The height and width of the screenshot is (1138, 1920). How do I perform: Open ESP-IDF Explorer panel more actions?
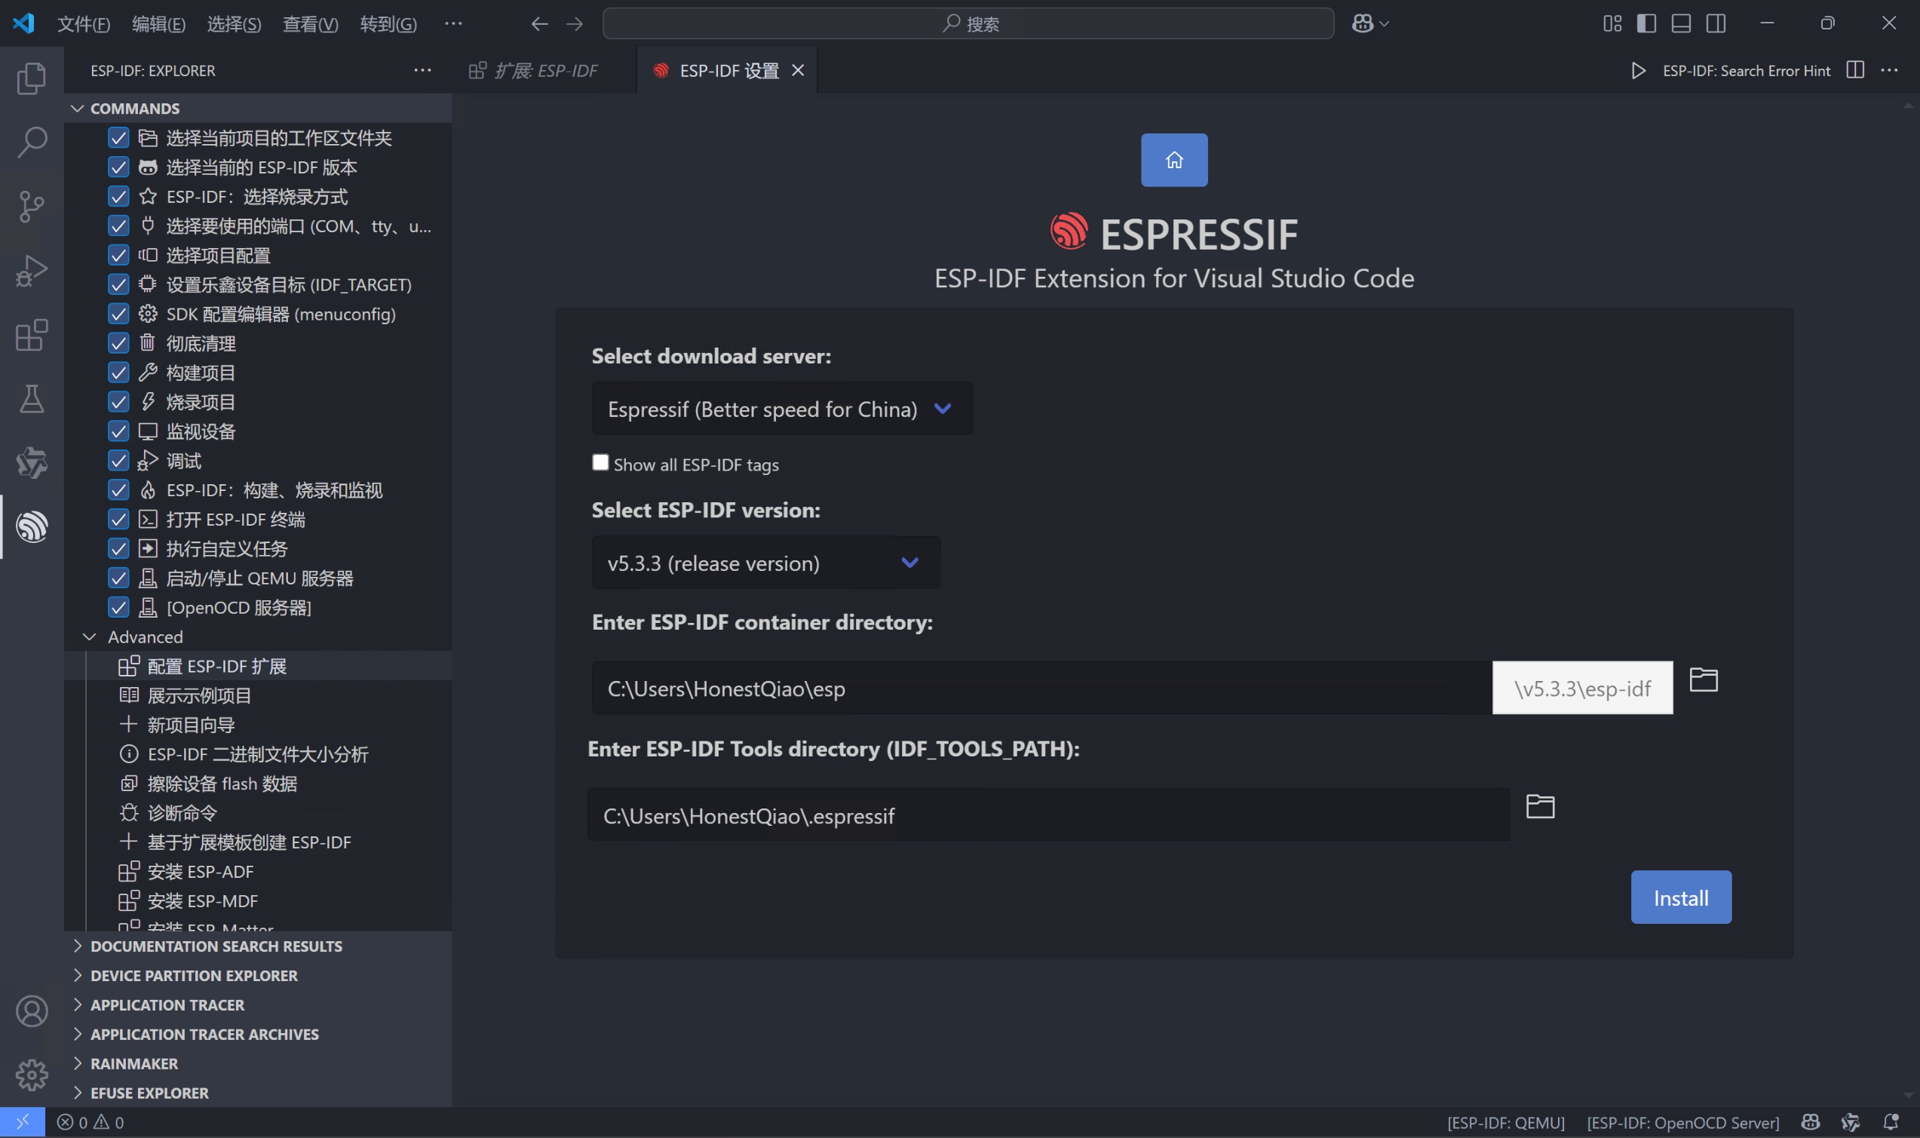pos(422,70)
